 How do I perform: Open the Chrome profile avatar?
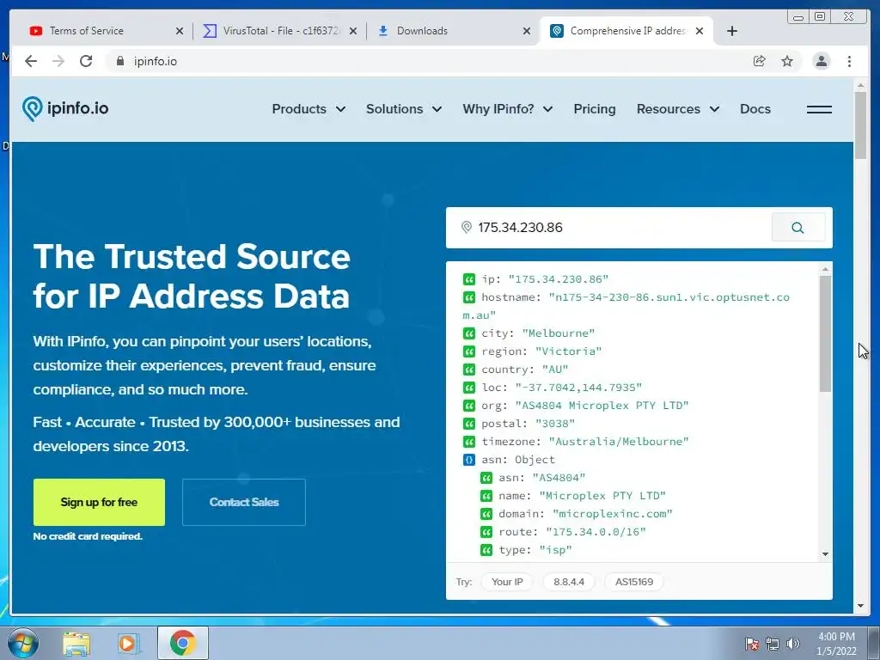(x=821, y=61)
